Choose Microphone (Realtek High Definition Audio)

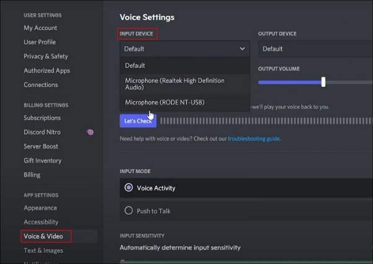coord(175,84)
